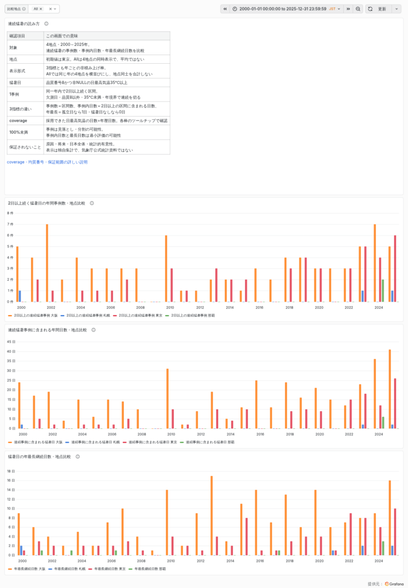The image size is (408, 588).
Task: Open 連続猛暑事例に含まれる年間日数・地点比較 panel title
Action: coord(48,330)
